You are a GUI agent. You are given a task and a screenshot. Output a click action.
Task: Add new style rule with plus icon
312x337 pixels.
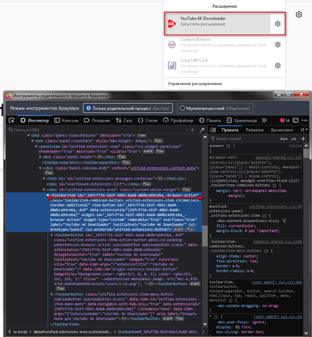click(303, 139)
